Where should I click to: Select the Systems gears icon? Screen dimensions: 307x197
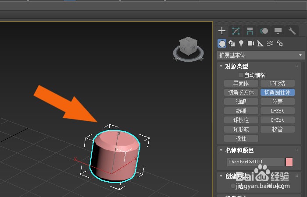280,44
